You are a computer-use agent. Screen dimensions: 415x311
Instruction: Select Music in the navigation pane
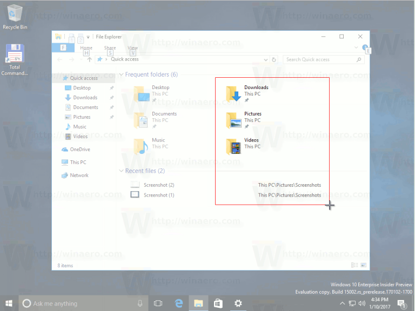(79, 127)
